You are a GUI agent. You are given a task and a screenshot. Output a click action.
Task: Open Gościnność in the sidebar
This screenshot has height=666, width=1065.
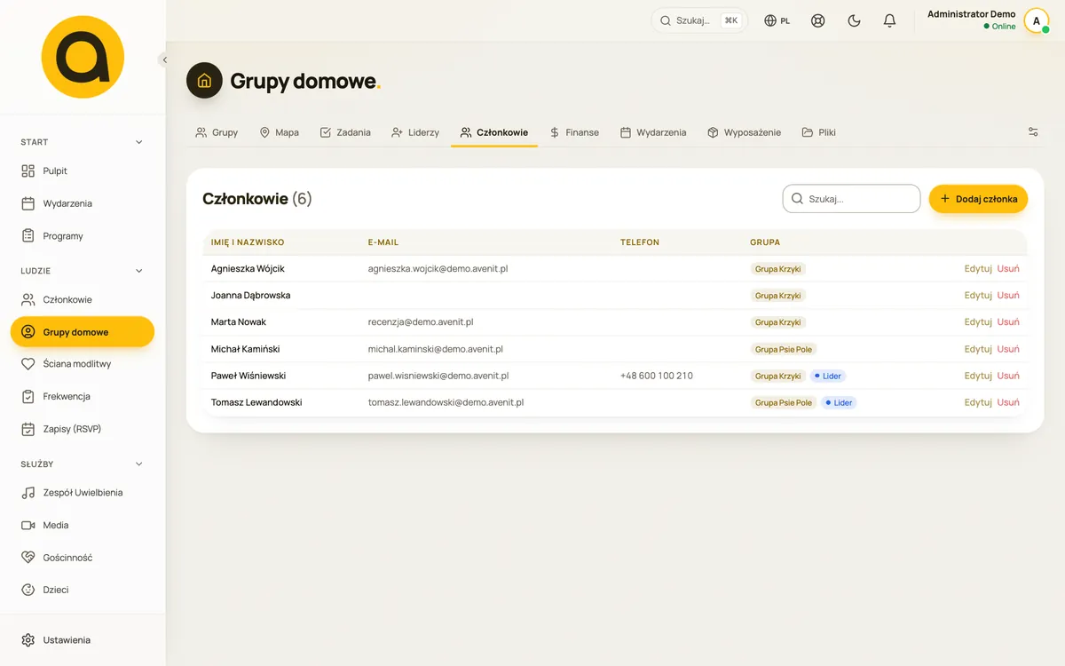[x=83, y=558]
